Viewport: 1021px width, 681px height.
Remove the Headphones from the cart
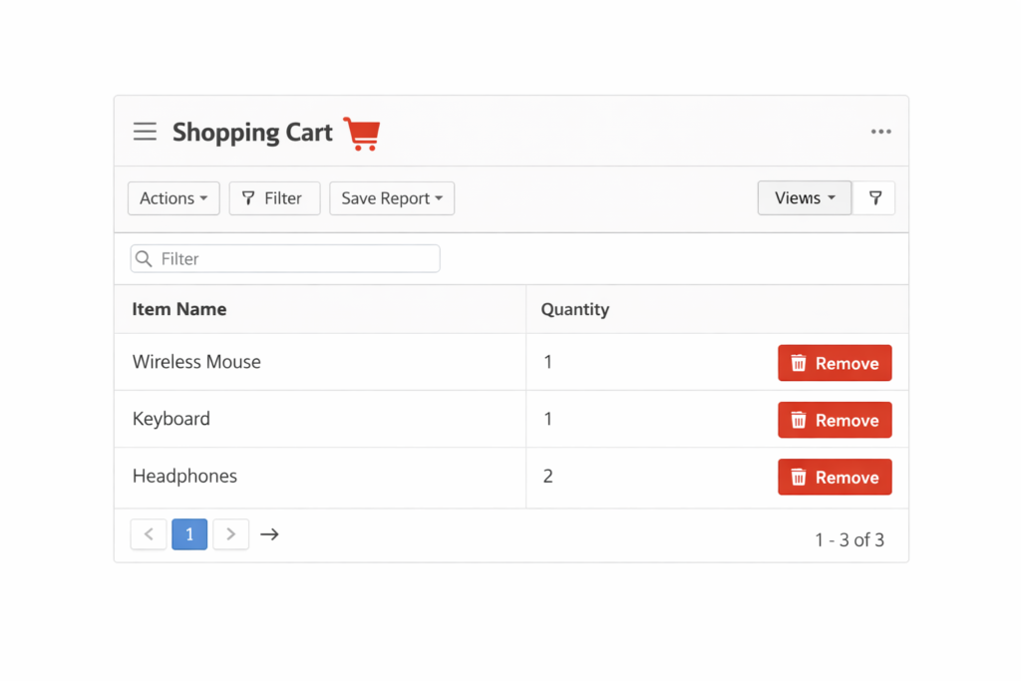pyautogui.click(x=835, y=478)
